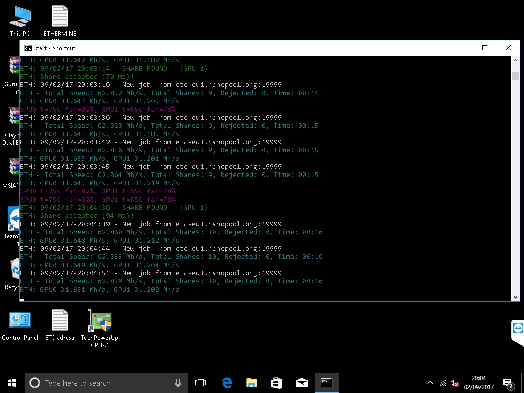Screen dimensions: 524x393
Task: Click the muted volume tray icon
Action: (x=454, y=383)
